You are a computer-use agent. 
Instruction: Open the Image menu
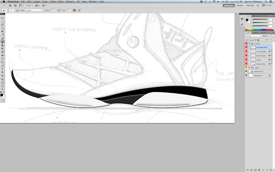pos(37,1)
